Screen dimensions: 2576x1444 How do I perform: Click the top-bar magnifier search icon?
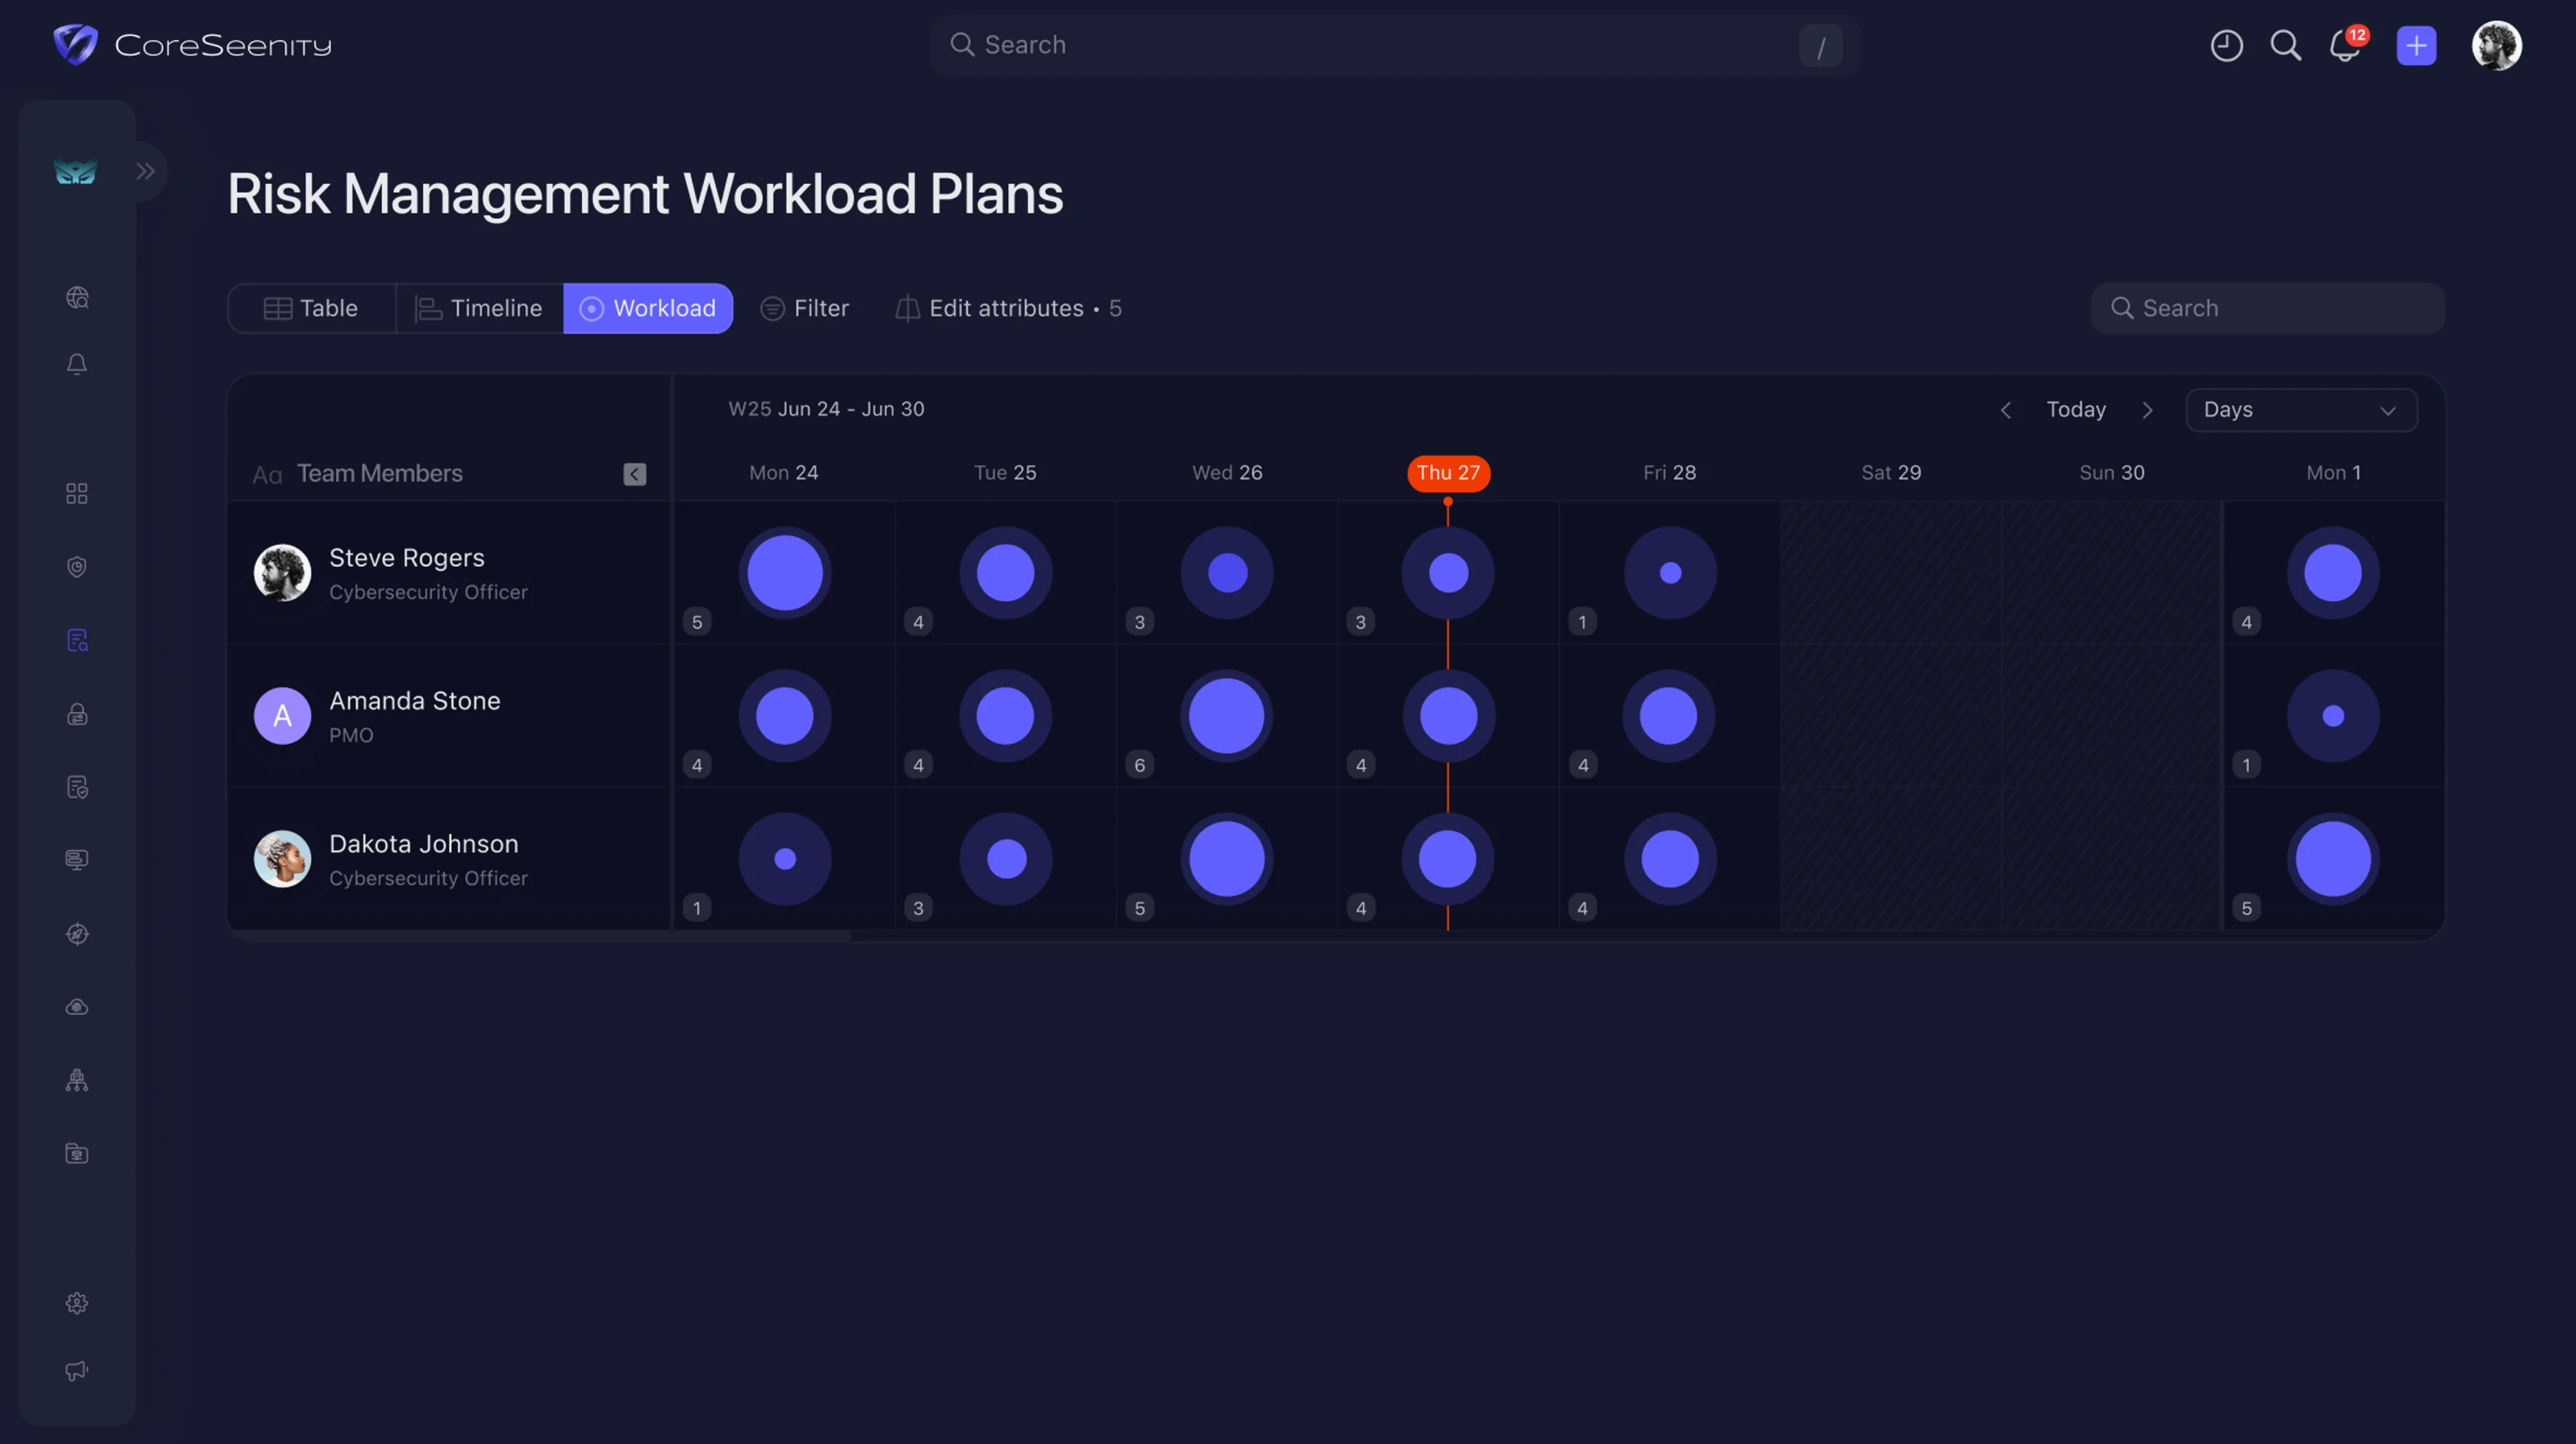2286,45
